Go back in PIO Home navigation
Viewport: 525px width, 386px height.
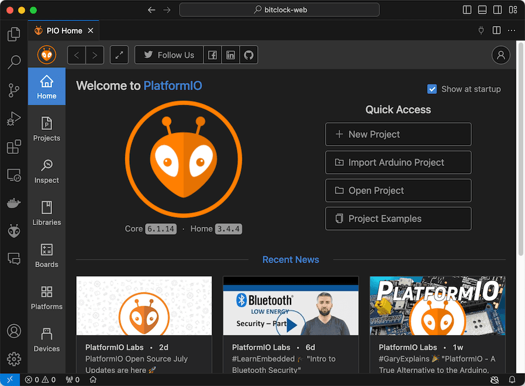pos(77,55)
